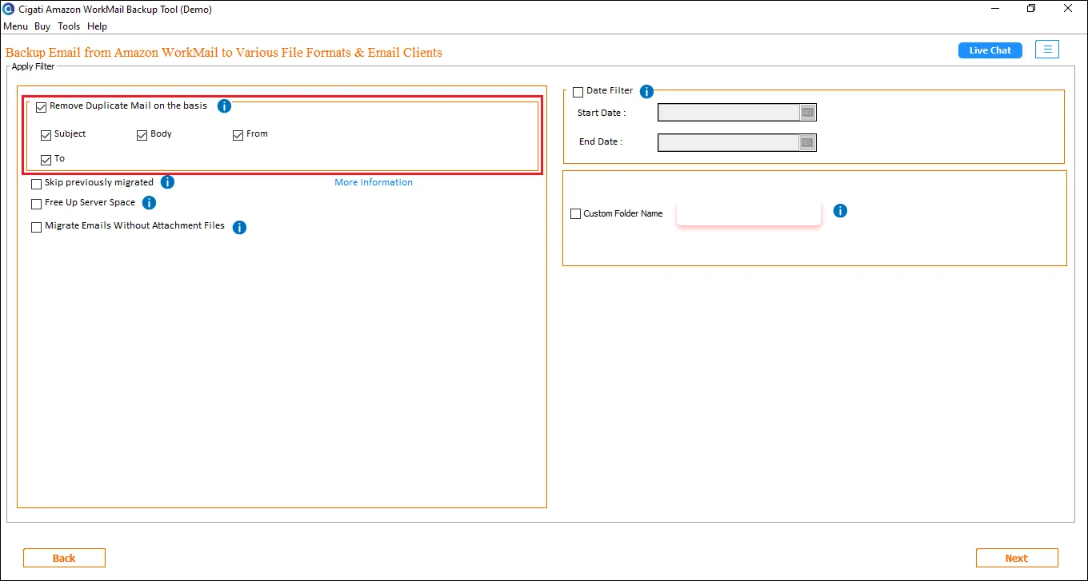
Task: Open the Buy menu
Action: tap(42, 26)
